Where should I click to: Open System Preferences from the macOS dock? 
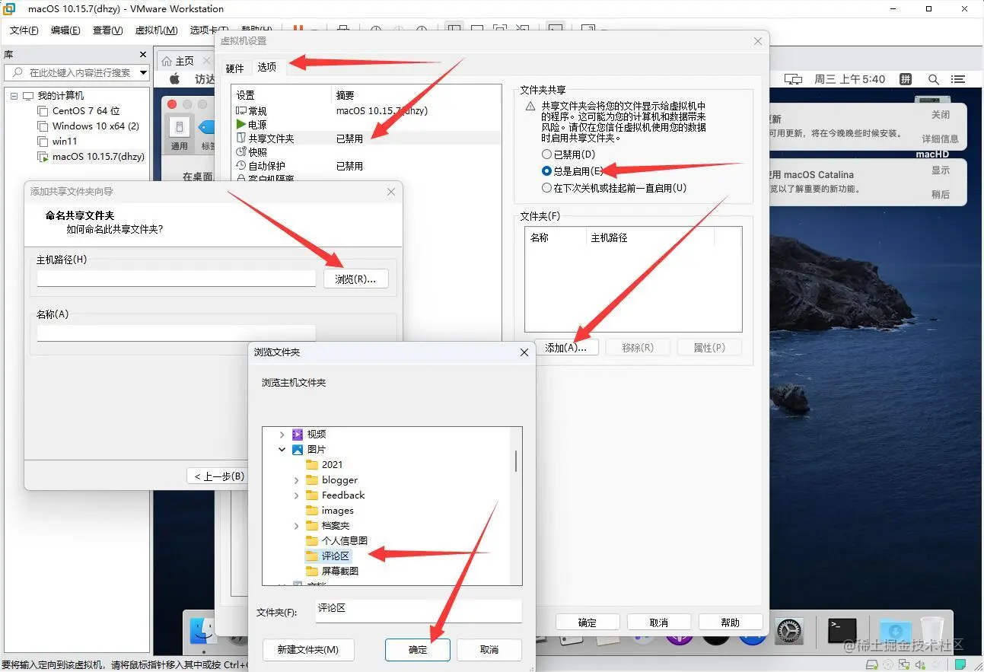point(788,632)
